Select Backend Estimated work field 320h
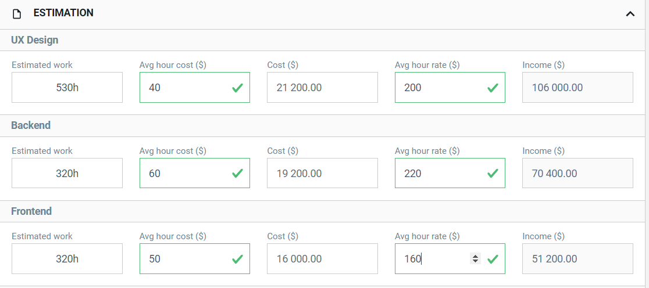This screenshot has height=288, width=649. click(x=67, y=173)
